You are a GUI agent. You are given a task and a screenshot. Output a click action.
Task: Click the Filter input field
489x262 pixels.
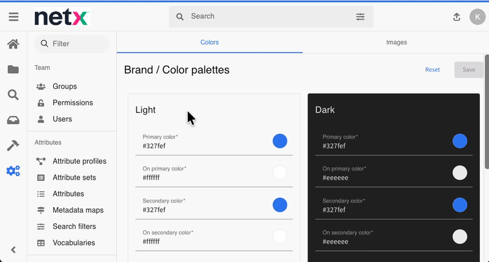pyautogui.click(x=76, y=44)
